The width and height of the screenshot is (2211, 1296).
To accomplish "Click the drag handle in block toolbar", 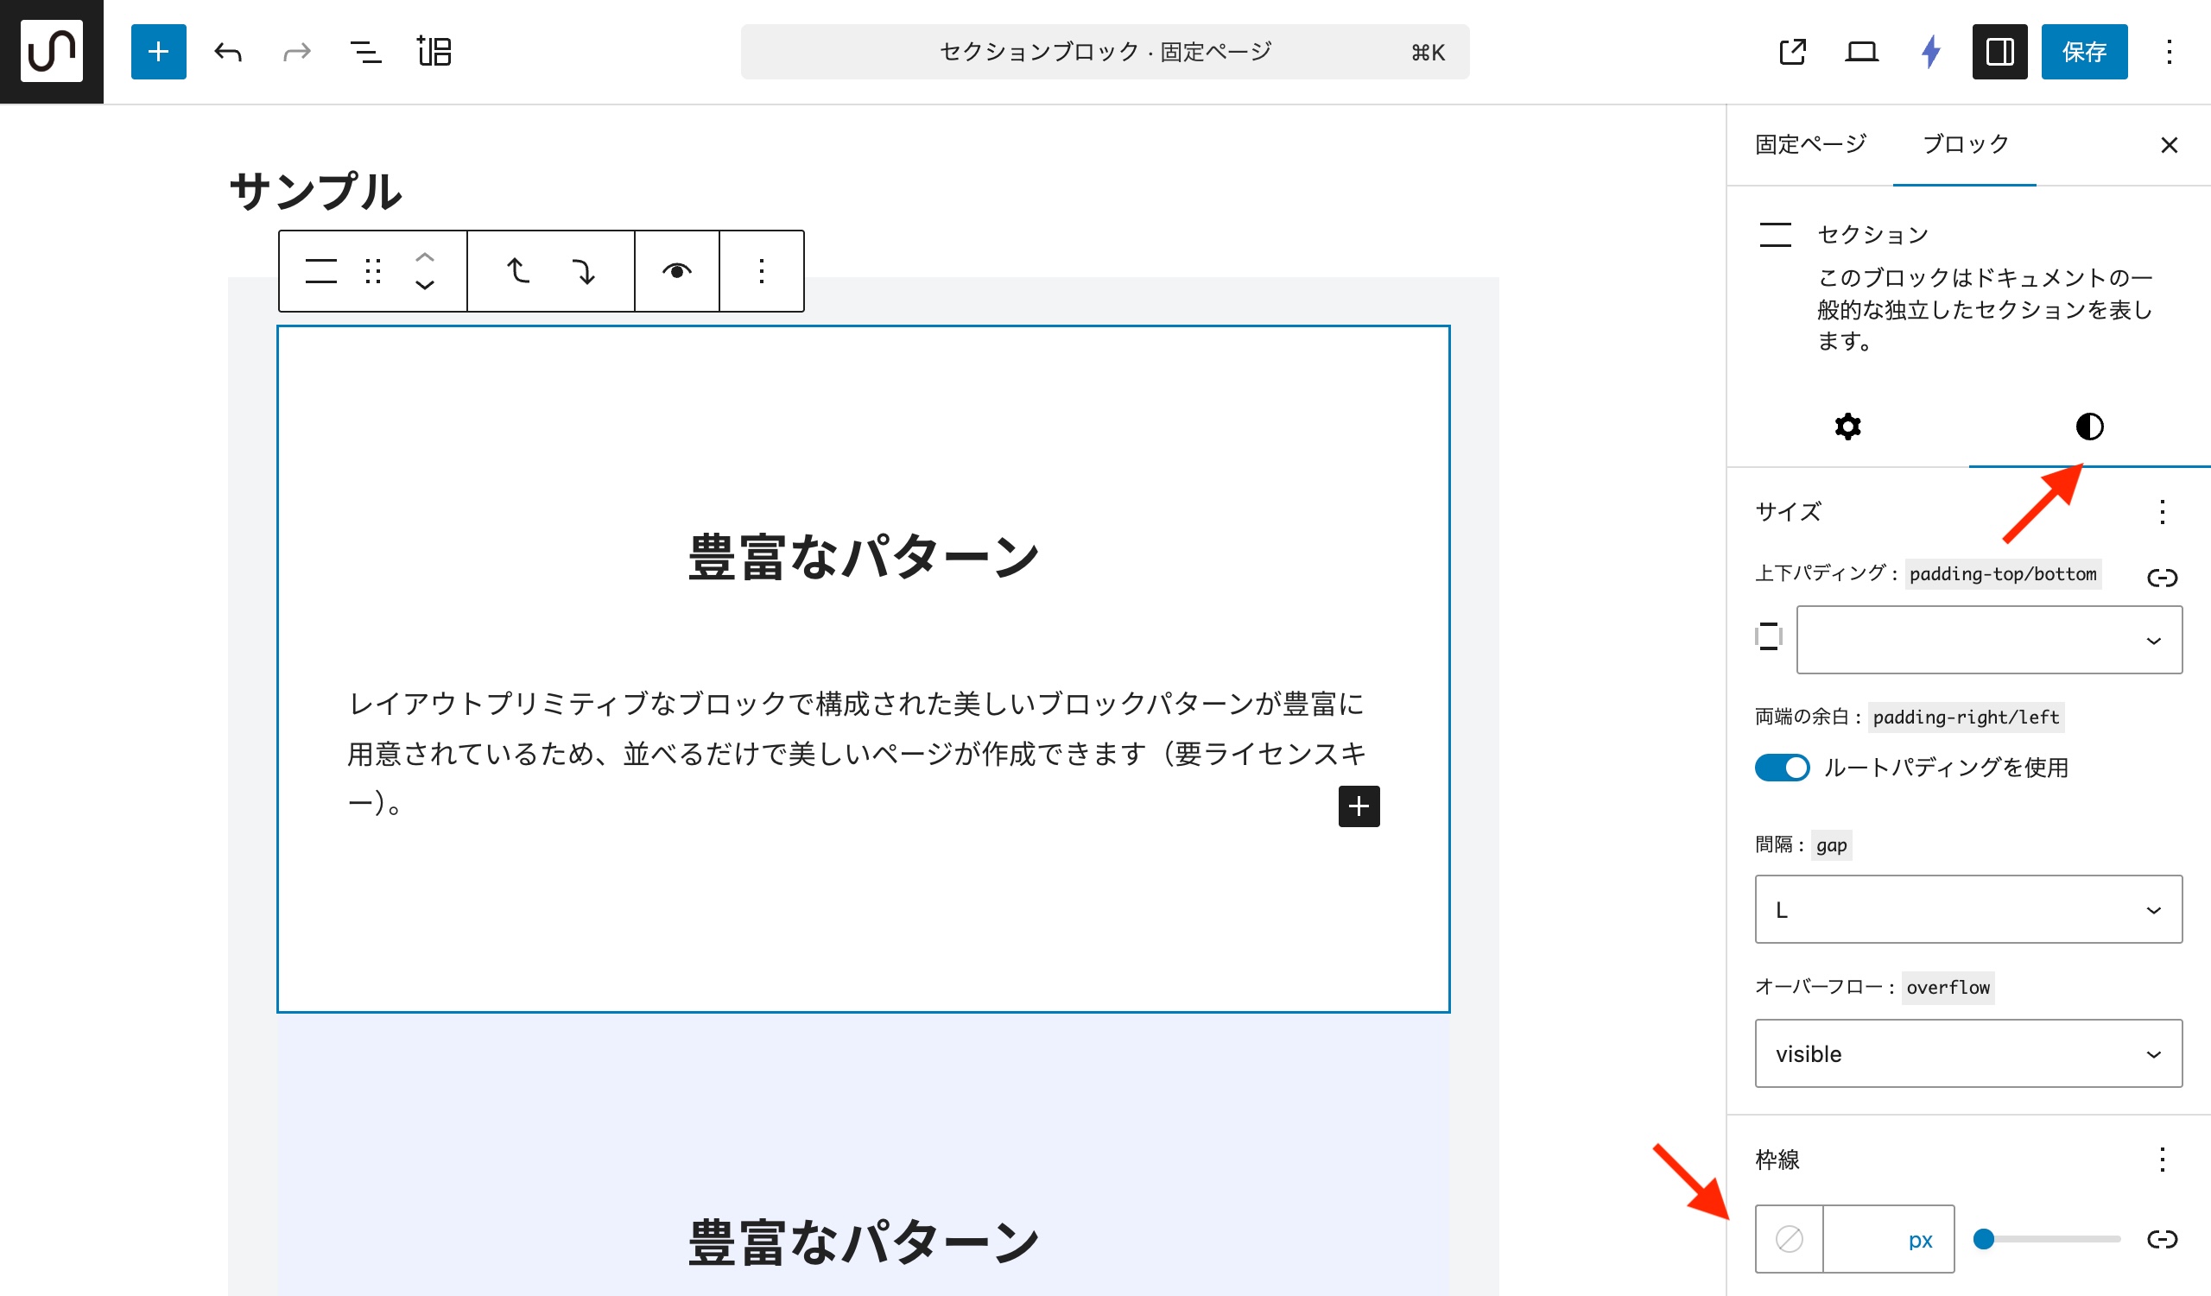I will 373,271.
